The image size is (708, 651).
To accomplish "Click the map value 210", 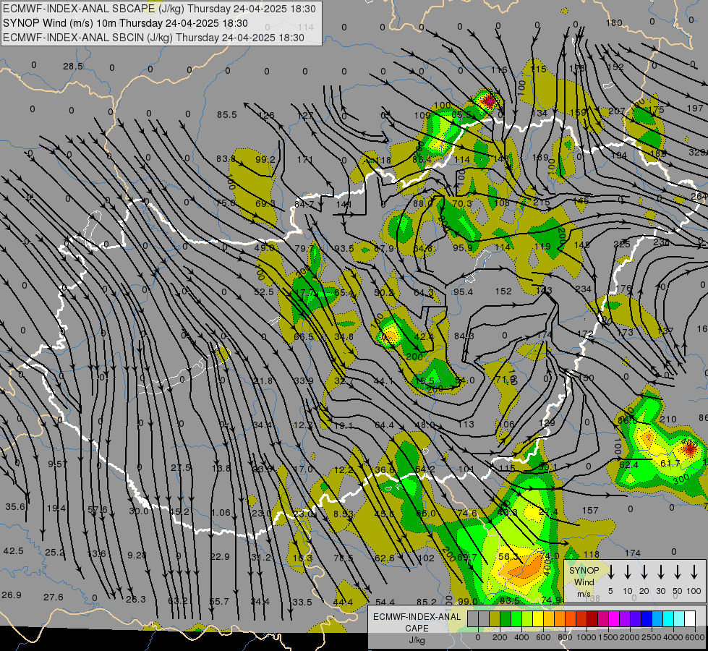I will tap(668, 420).
